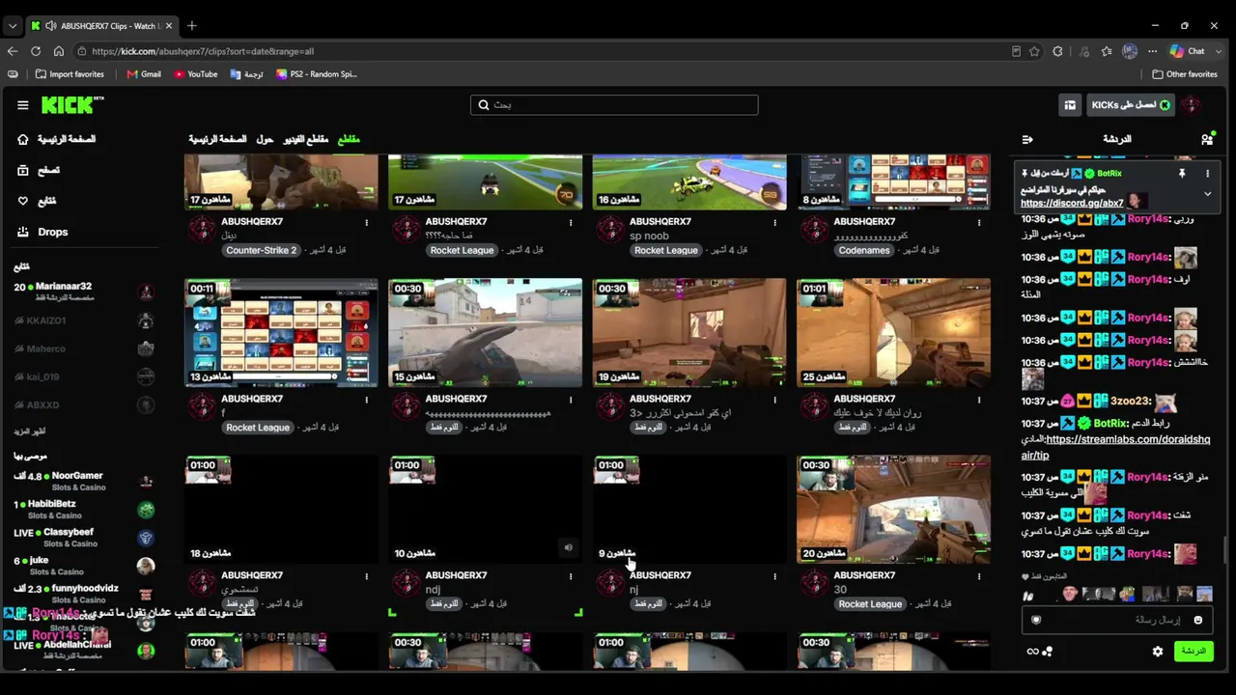Switch to the channel Home tab
The width and height of the screenshot is (1236, 695).
point(217,139)
